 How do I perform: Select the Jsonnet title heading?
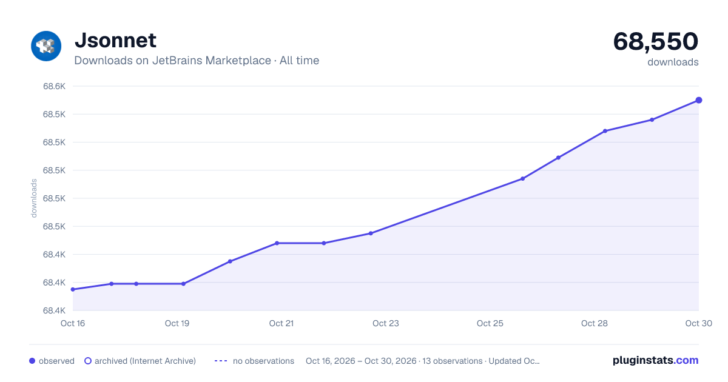pyautogui.click(x=115, y=40)
